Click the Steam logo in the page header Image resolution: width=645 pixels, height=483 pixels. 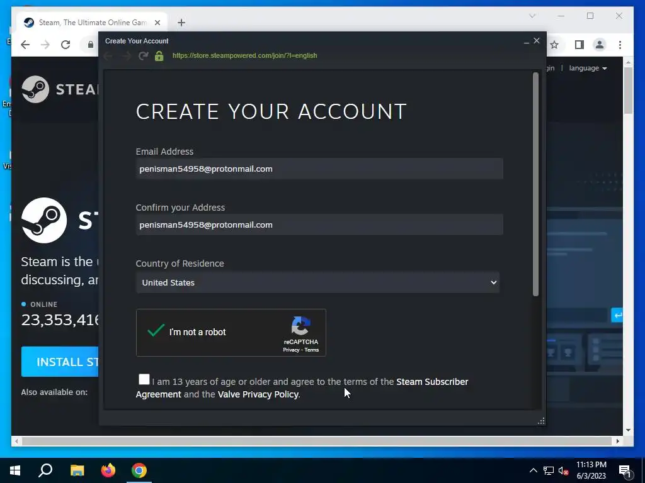tap(60, 89)
